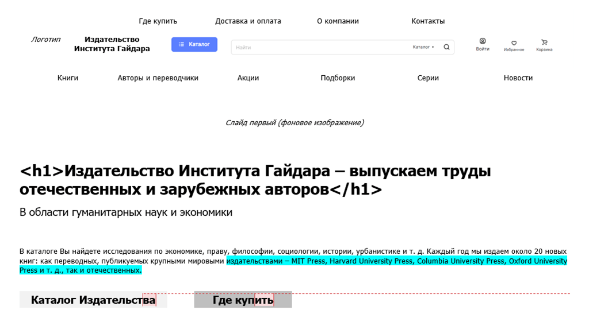This screenshot has height=333, width=589.
Task: Click the gray Где купить button
Action: pyautogui.click(x=243, y=300)
